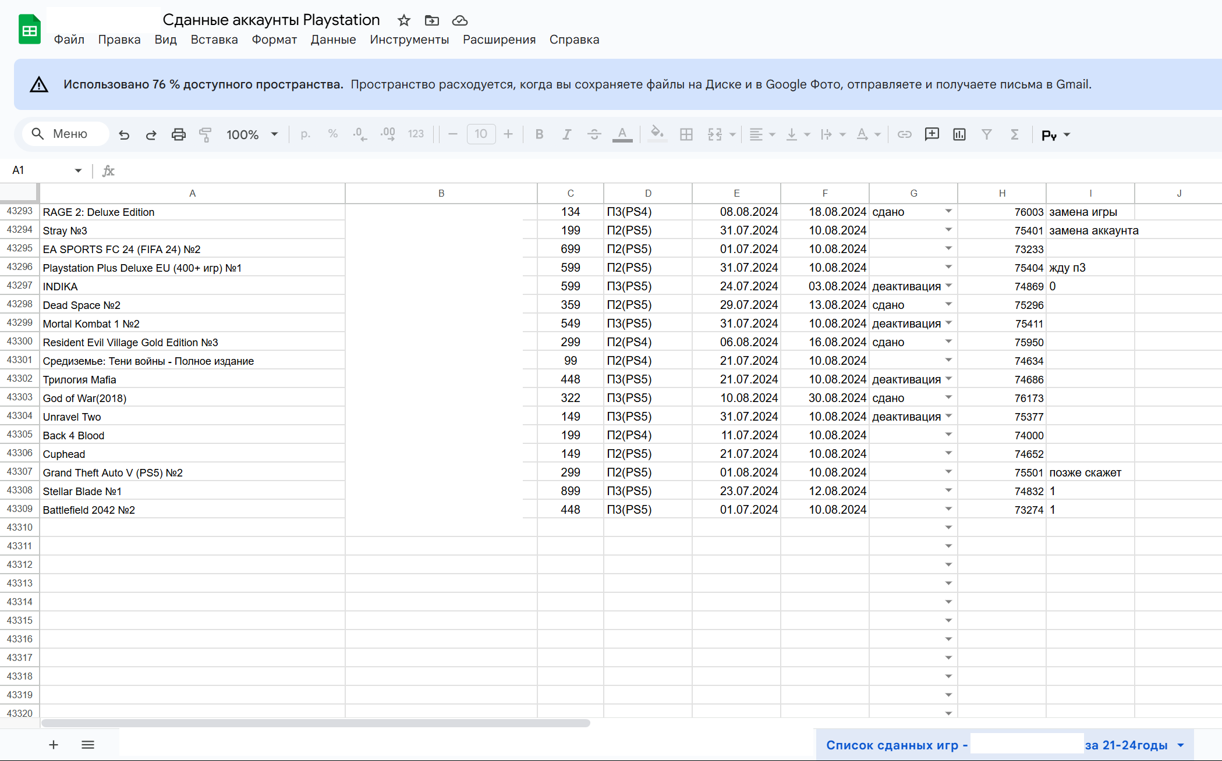Screen dimensions: 1222x761
Task: Increase decimal places
Action: [x=388, y=134]
